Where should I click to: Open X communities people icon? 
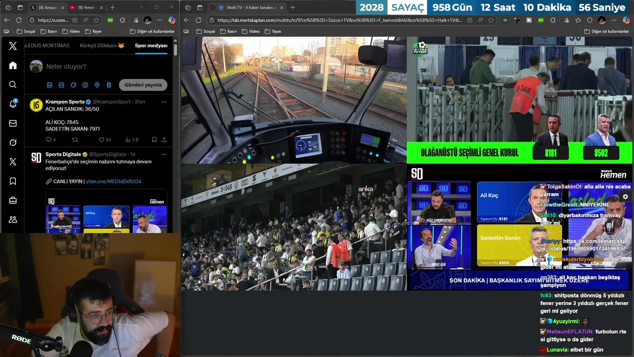pyautogui.click(x=13, y=220)
